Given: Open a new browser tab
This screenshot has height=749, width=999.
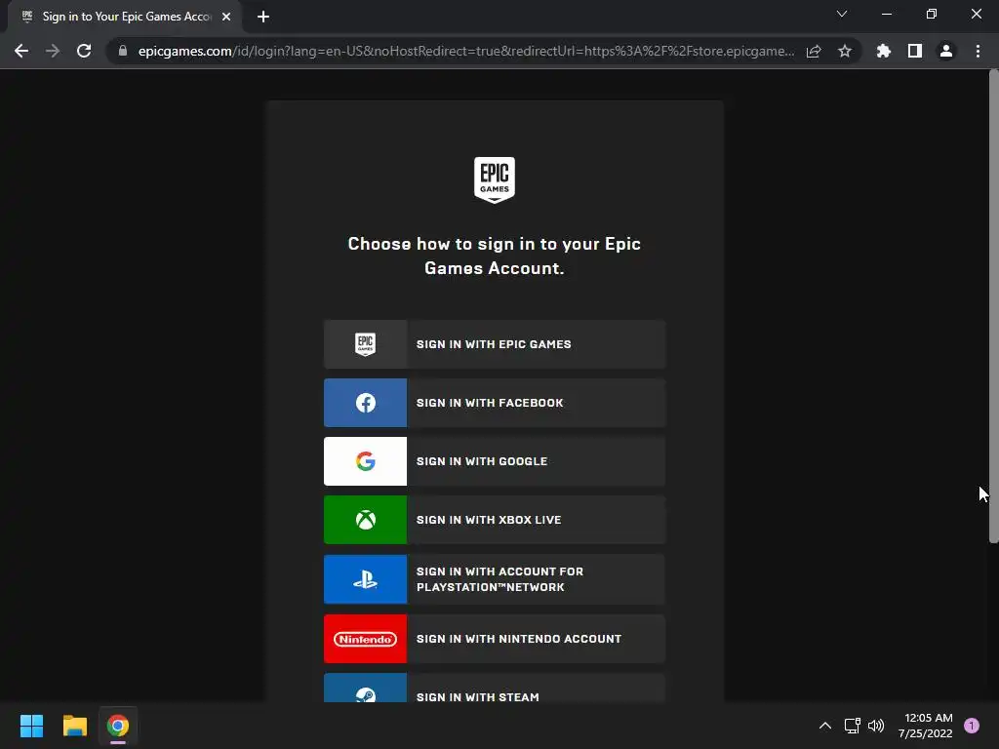Looking at the screenshot, I should pos(263,17).
